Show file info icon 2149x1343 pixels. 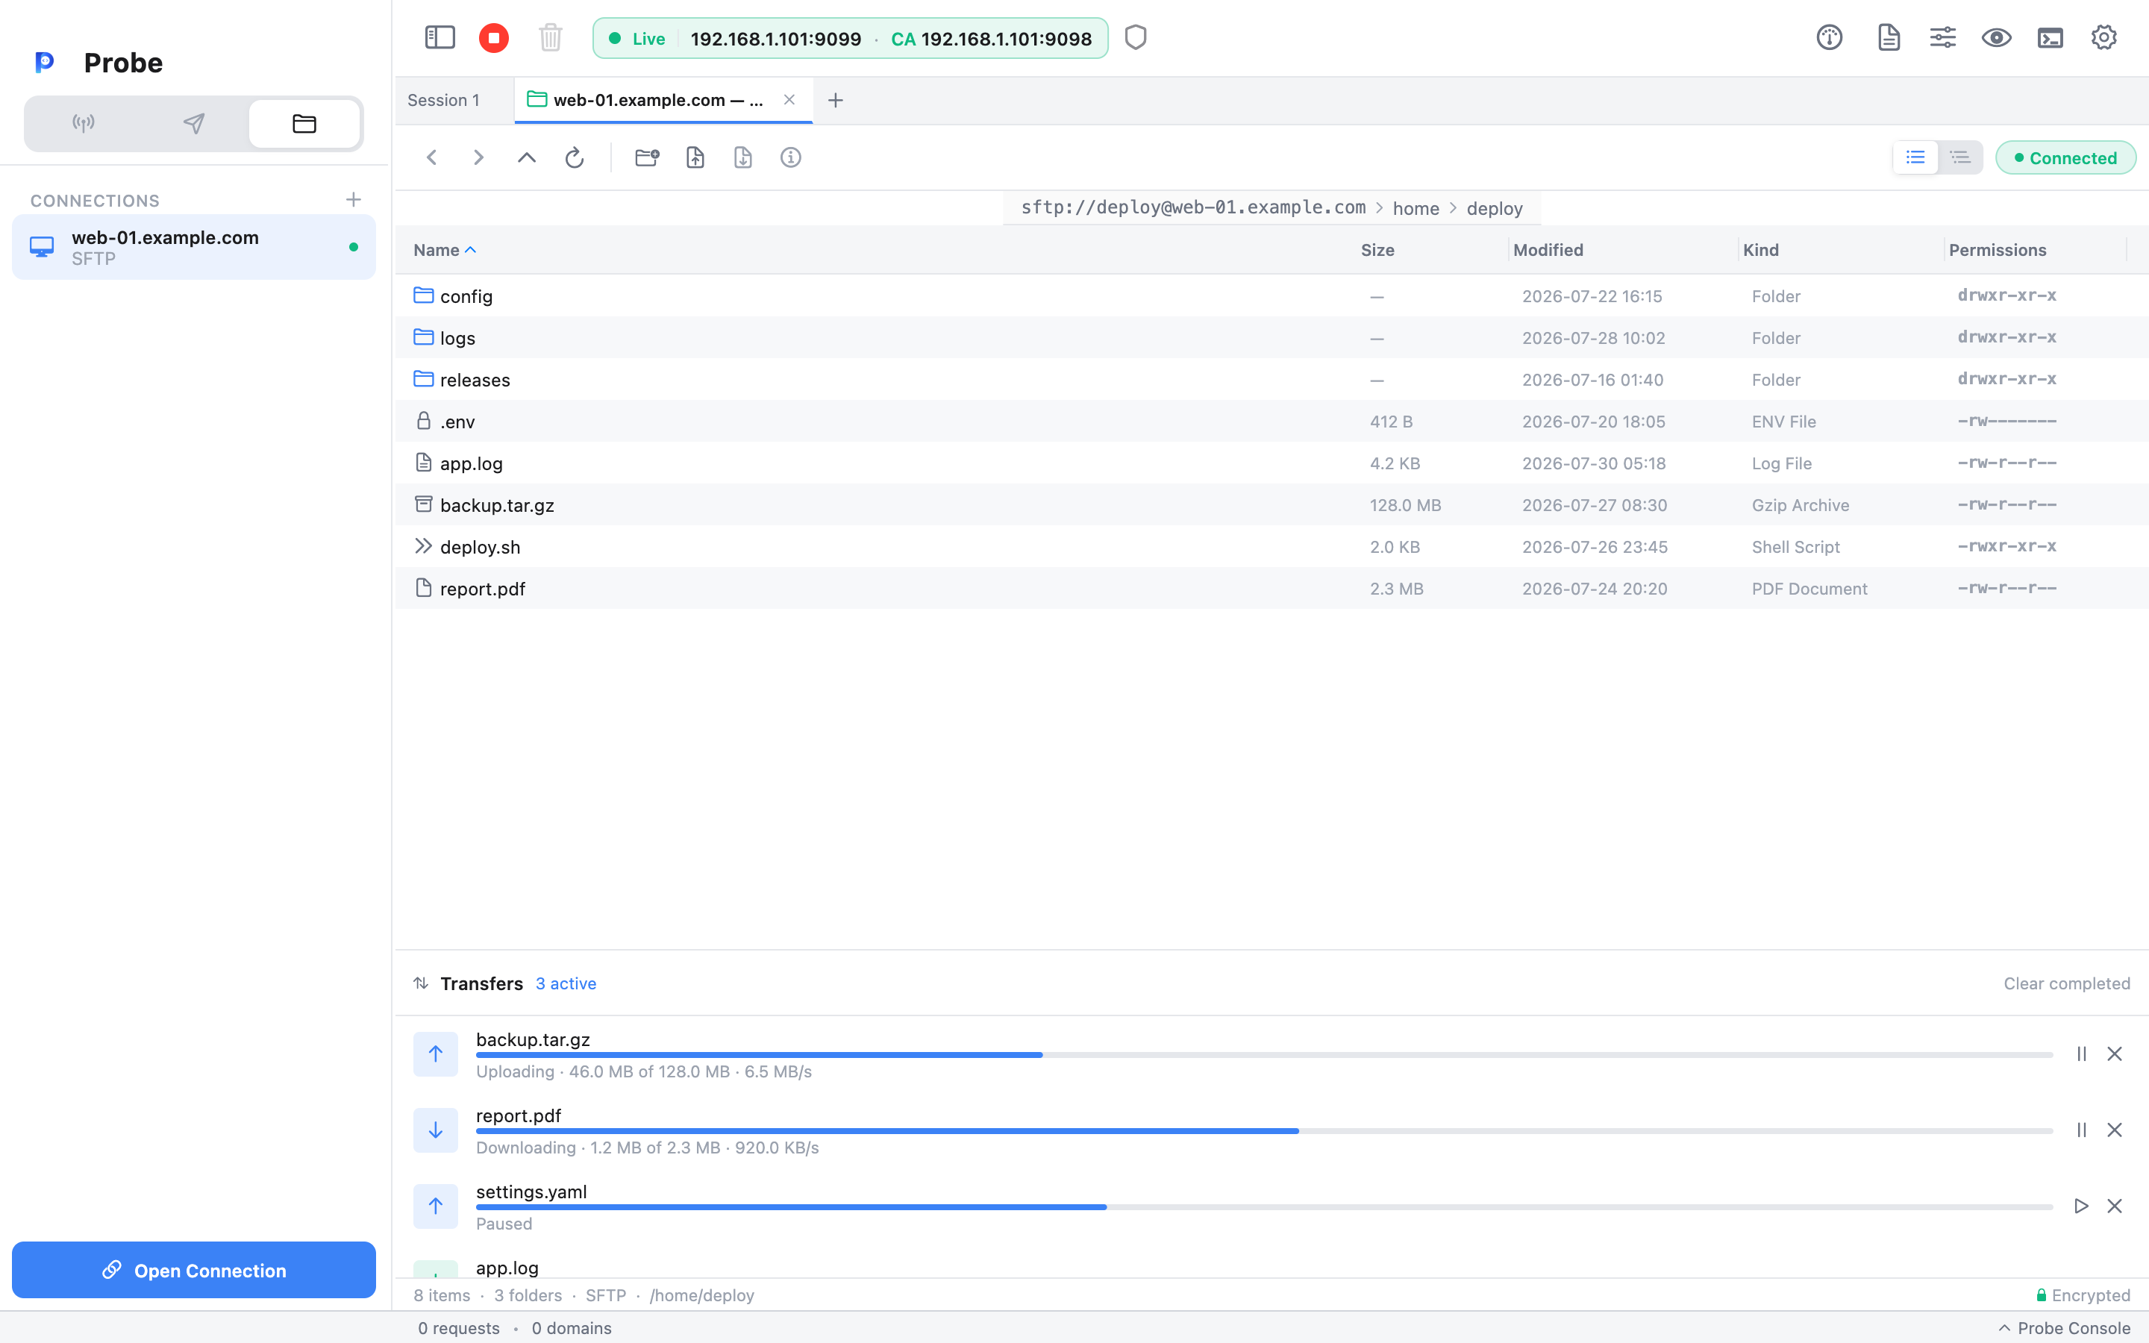coord(790,157)
